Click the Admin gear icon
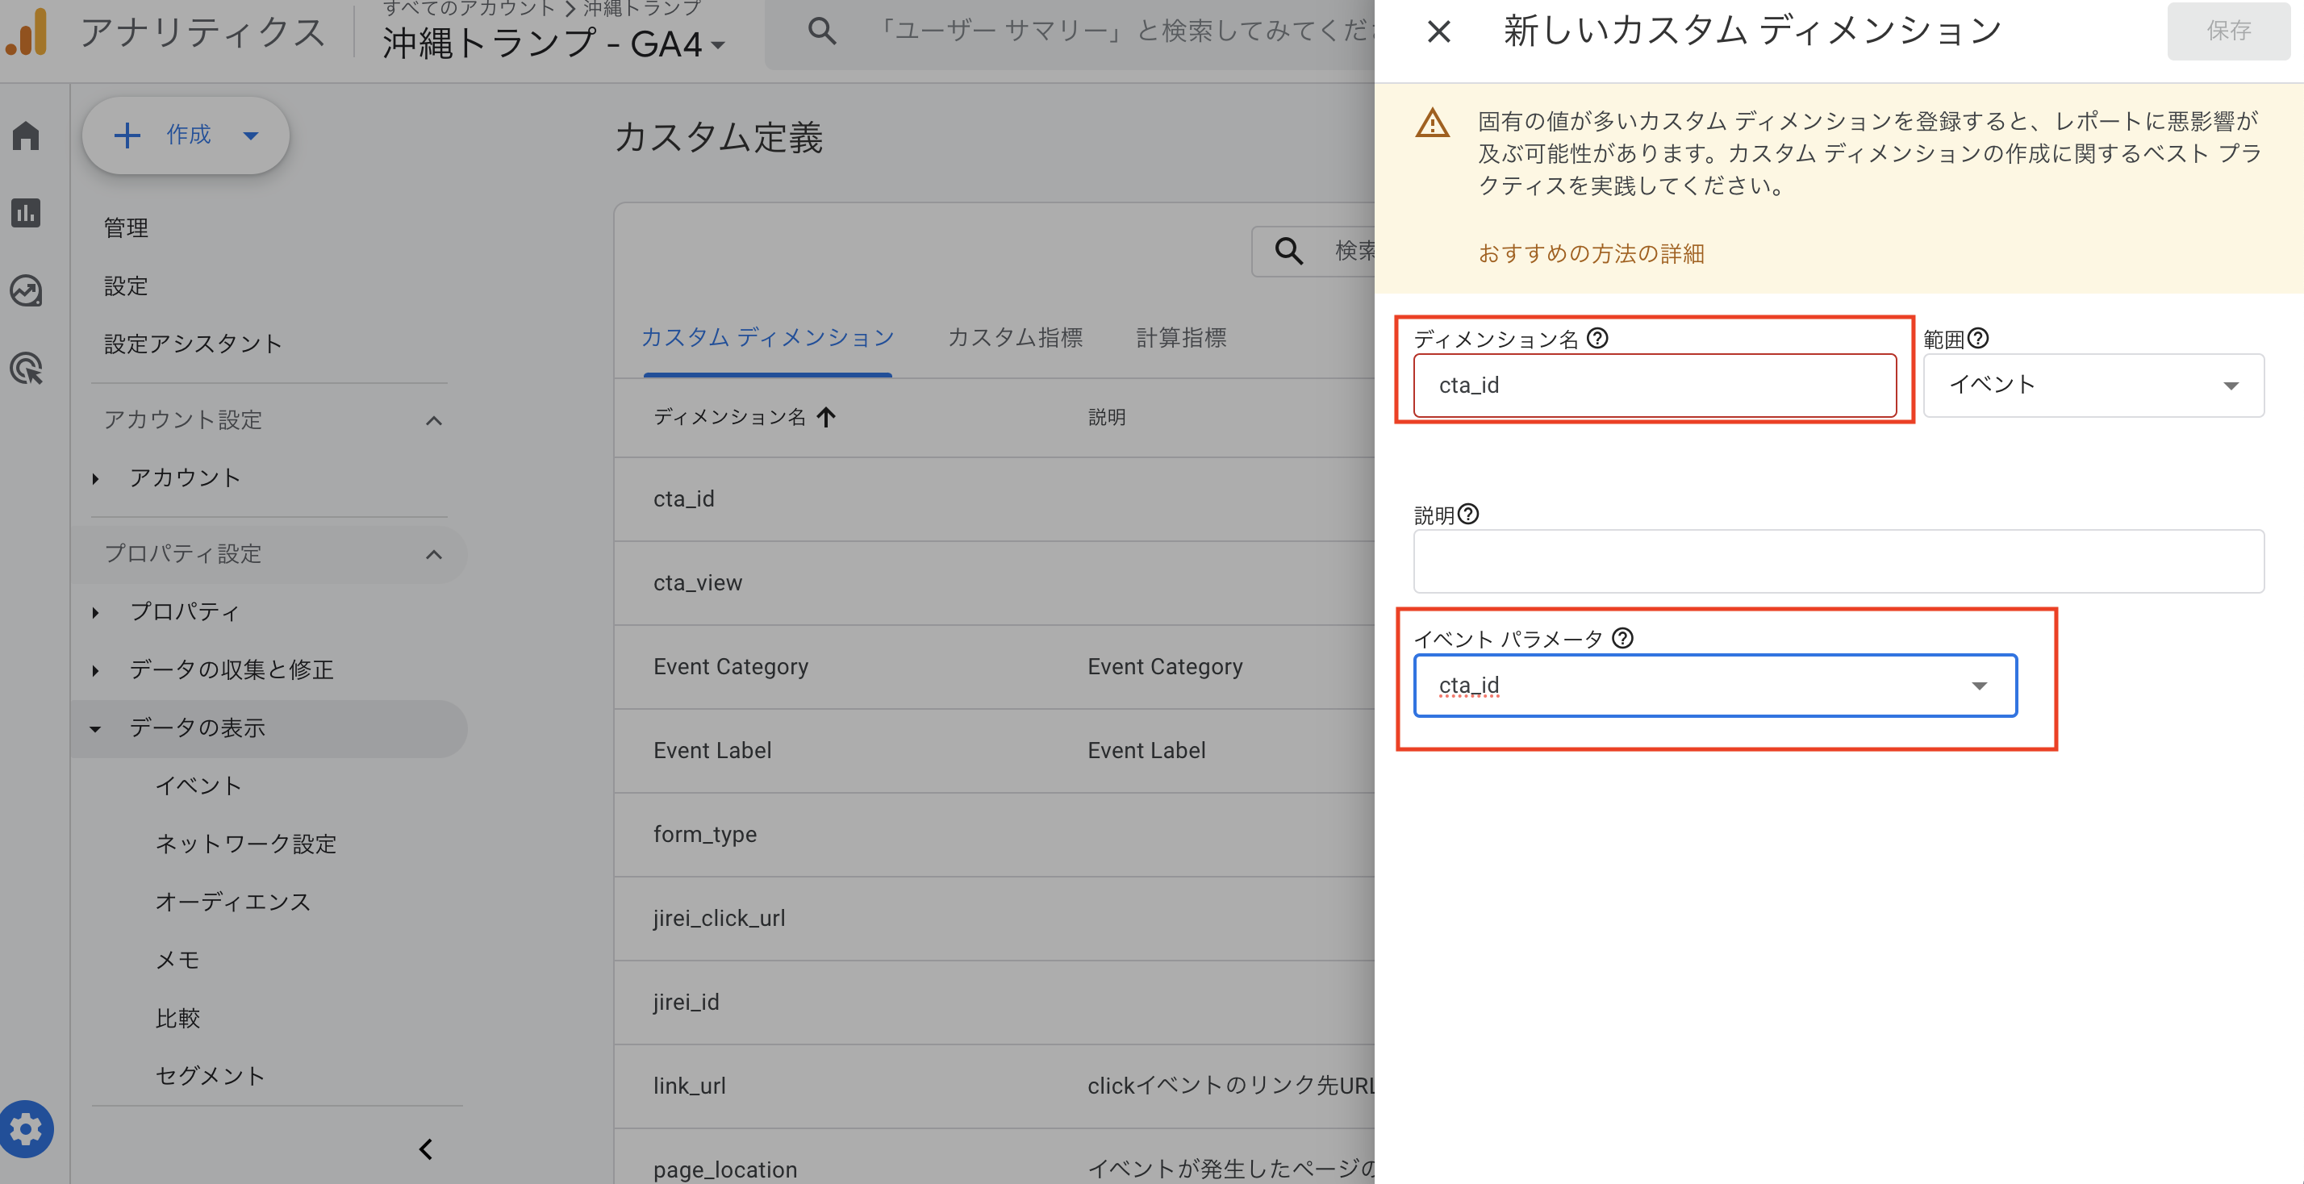 (26, 1128)
